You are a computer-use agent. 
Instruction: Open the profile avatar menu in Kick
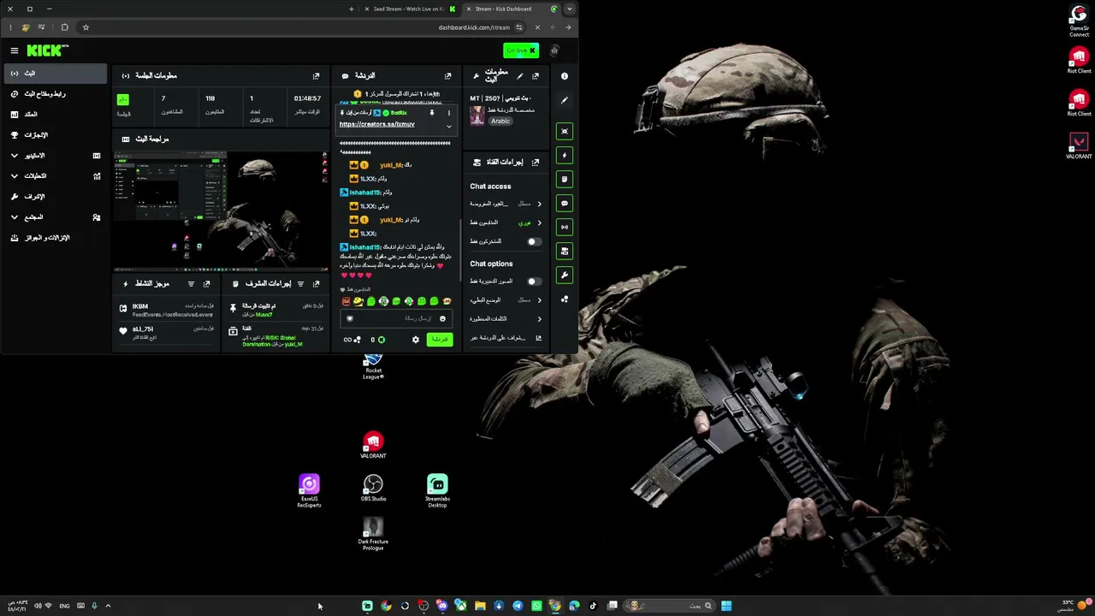tap(554, 50)
